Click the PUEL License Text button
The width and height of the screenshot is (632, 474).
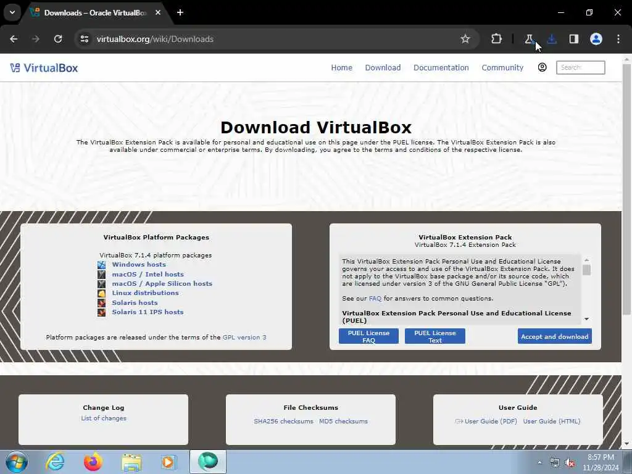coord(435,336)
